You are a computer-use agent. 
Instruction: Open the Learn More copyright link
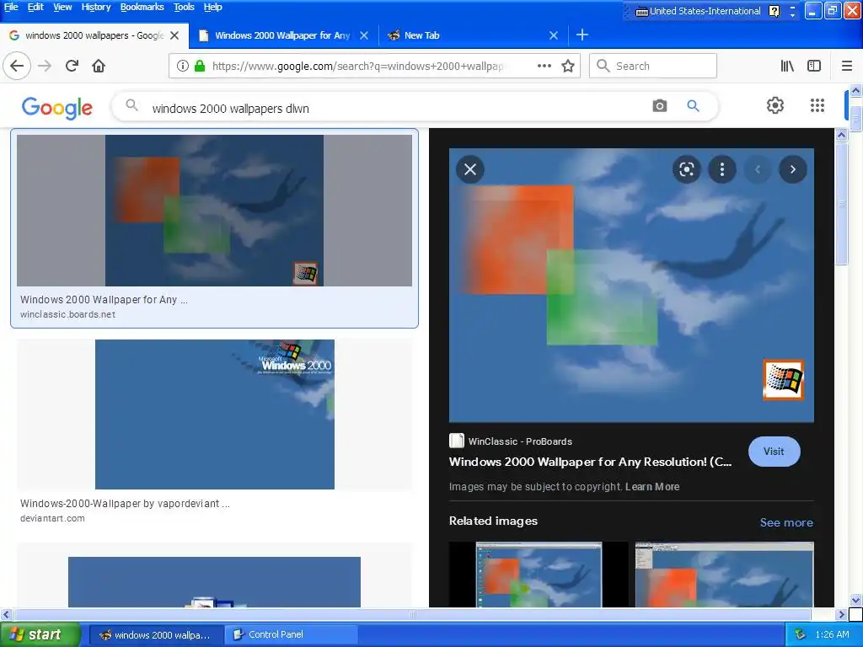click(652, 486)
